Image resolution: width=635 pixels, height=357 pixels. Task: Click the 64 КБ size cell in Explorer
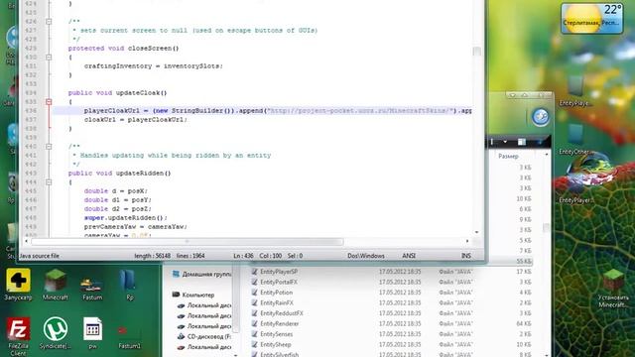coord(524,324)
